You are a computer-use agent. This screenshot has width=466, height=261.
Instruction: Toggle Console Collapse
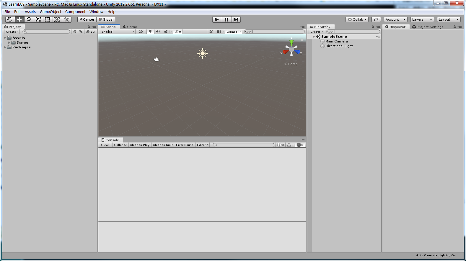[120, 145]
